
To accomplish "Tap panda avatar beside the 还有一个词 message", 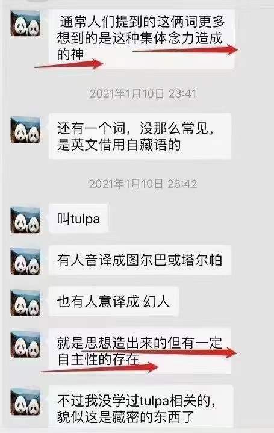I will tap(25, 129).
